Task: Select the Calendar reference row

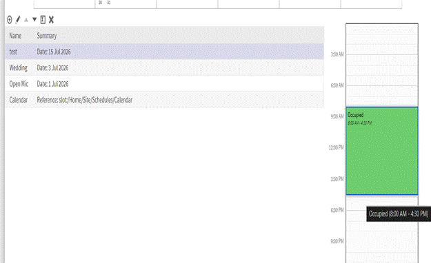Action: (x=164, y=100)
